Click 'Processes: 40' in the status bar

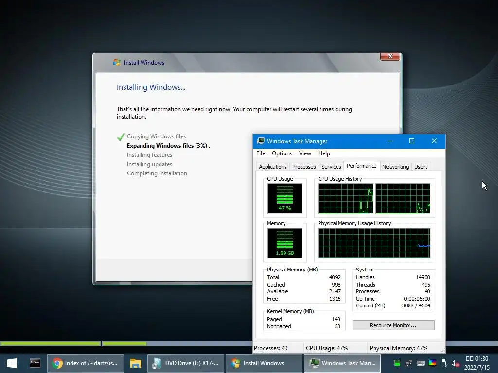pos(270,348)
